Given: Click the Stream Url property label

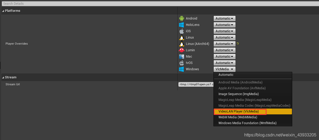Looking at the screenshot, I should (13, 85).
